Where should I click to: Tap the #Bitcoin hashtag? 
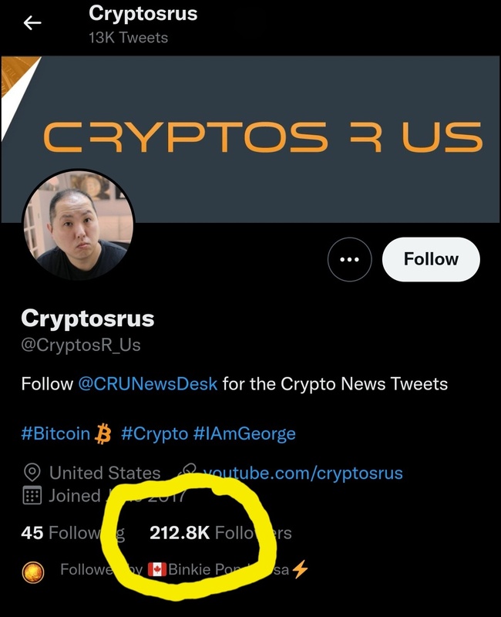tap(55, 433)
